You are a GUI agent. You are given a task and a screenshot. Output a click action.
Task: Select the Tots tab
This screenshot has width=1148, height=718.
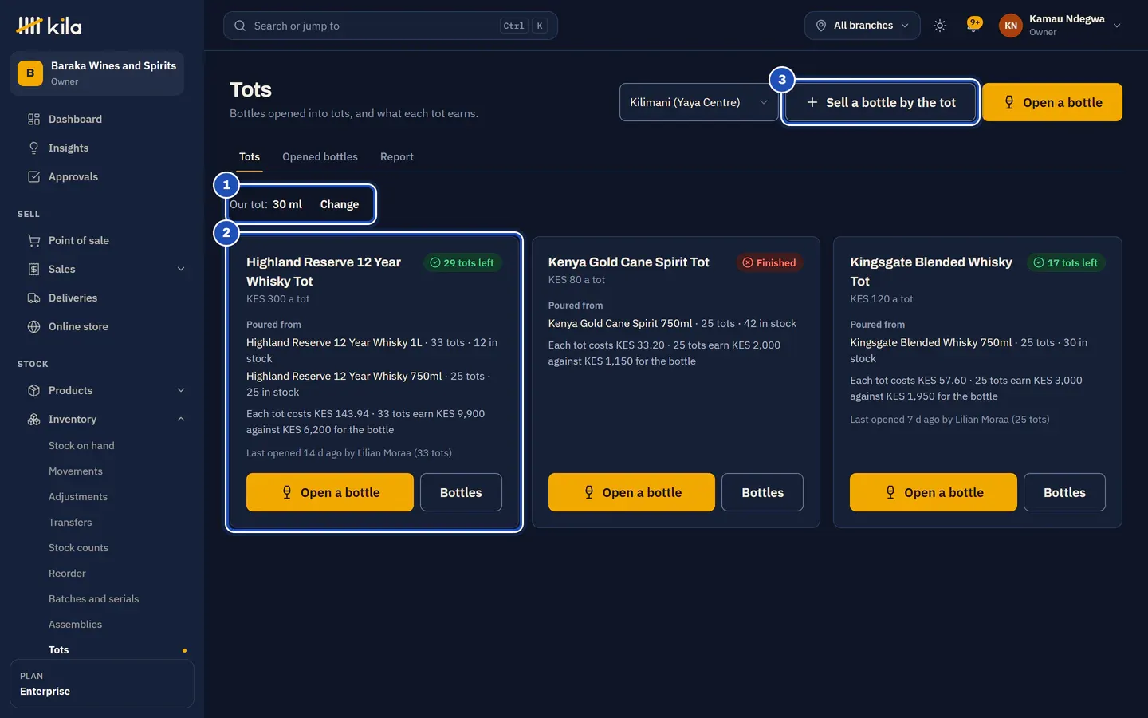point(250,156)
